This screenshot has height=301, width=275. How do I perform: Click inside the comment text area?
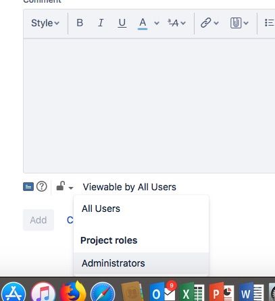(149, 106)
